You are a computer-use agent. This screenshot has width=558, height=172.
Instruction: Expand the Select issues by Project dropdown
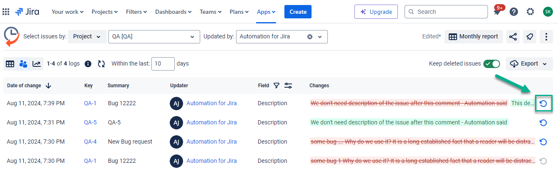tap(86, 37)
